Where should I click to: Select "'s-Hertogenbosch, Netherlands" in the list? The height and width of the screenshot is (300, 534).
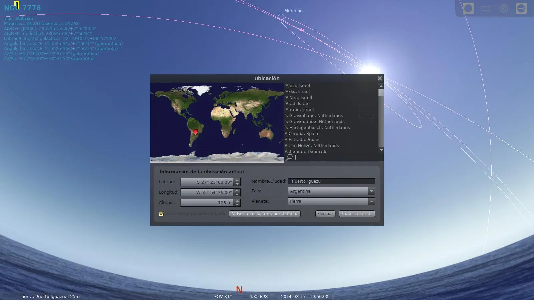(317, 128)
